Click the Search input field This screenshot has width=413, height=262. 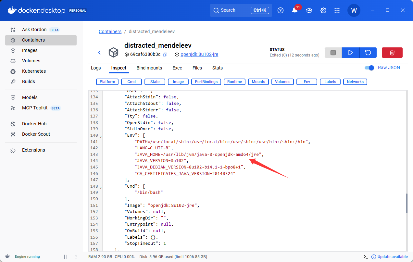click(234, 10)
